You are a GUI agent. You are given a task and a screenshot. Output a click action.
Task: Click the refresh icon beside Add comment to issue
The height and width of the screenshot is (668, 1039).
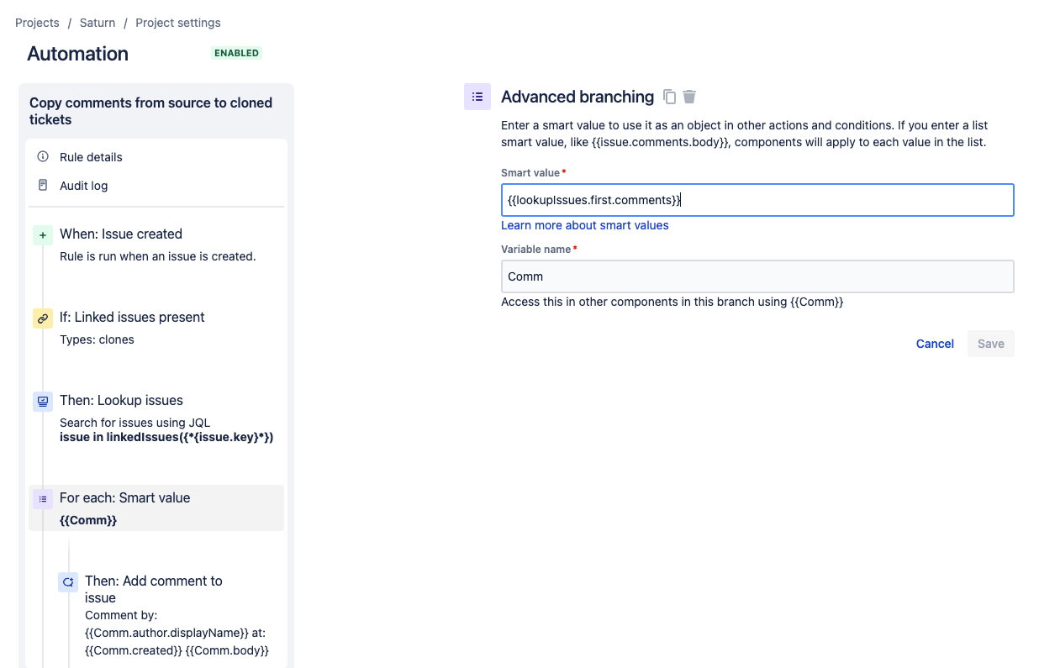coord(67,581)
